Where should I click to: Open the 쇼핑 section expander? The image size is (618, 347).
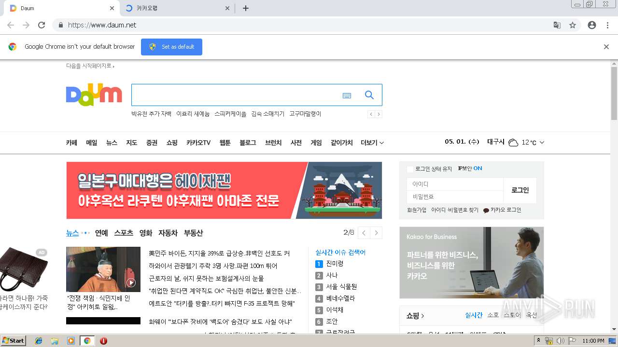[415, 316]
